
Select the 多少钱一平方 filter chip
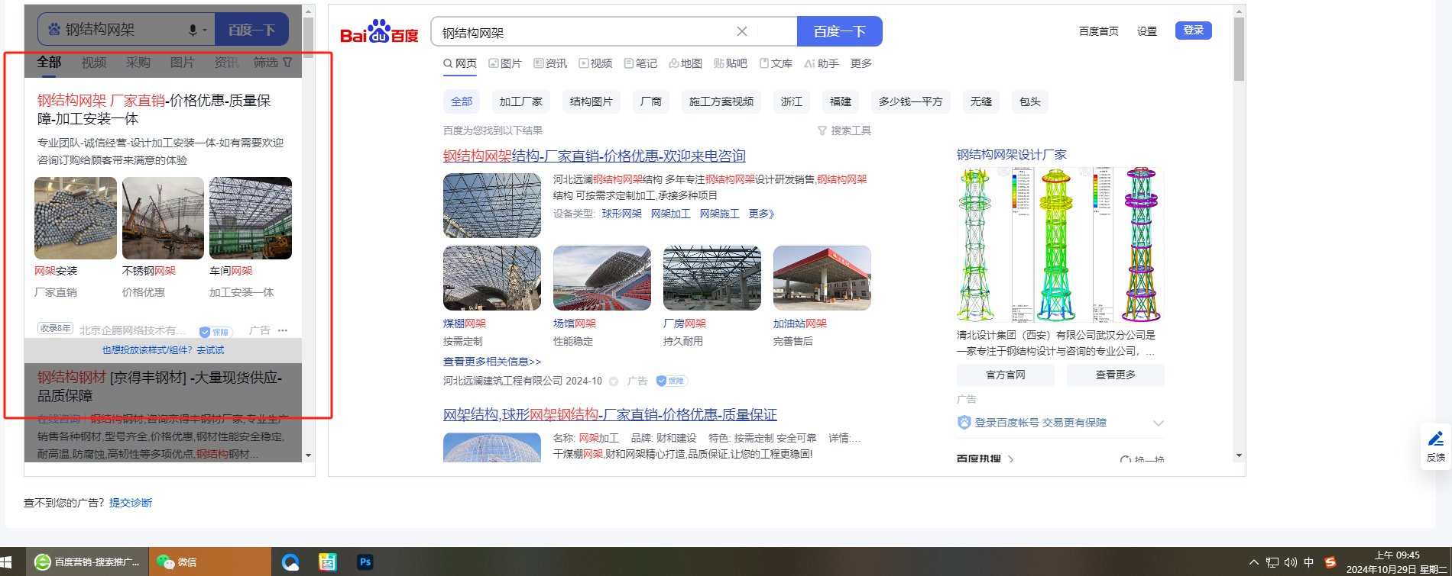911,101
